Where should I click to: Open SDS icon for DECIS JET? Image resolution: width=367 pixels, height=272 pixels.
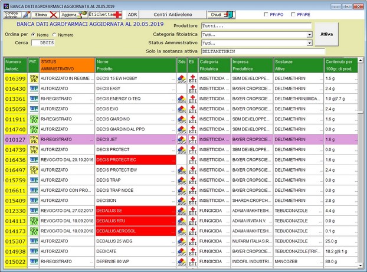(x=182, y=139)
